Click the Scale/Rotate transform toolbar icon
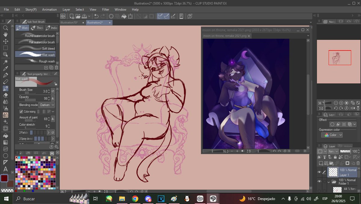The width and height of the screenshot is (361, 204). click(131, 16)
